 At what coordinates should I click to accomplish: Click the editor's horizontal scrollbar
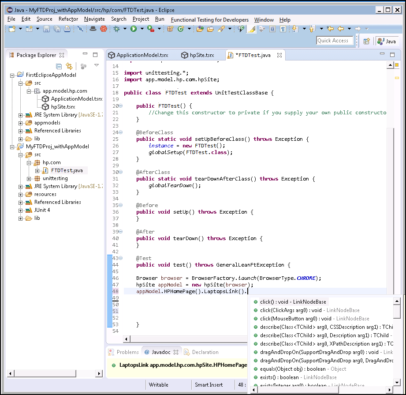click(185, 339)
